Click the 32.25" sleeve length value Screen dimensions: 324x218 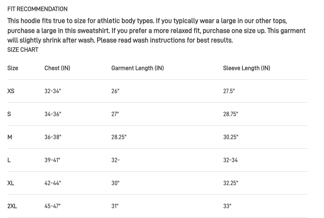(230, 183)
